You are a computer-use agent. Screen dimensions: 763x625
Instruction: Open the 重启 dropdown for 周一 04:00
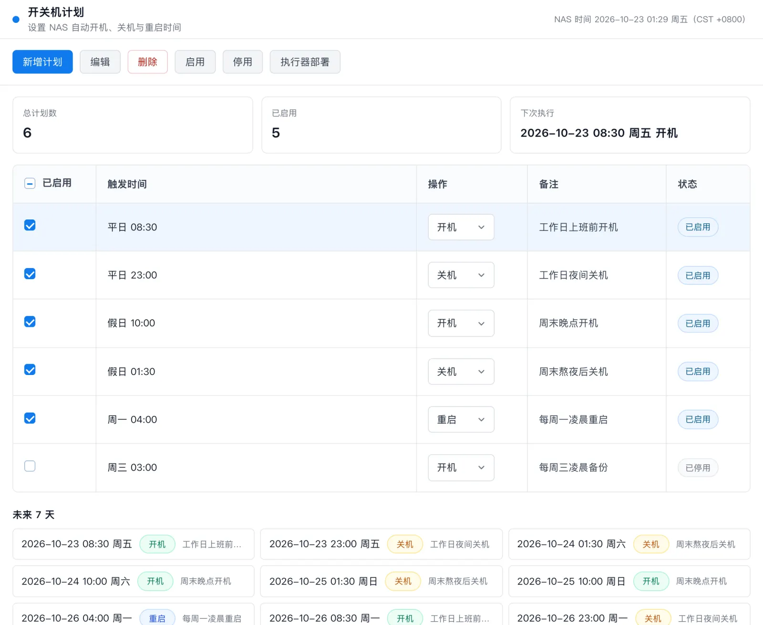461,419
